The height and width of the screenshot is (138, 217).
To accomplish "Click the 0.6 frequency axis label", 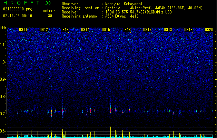I will pos(3,131).
